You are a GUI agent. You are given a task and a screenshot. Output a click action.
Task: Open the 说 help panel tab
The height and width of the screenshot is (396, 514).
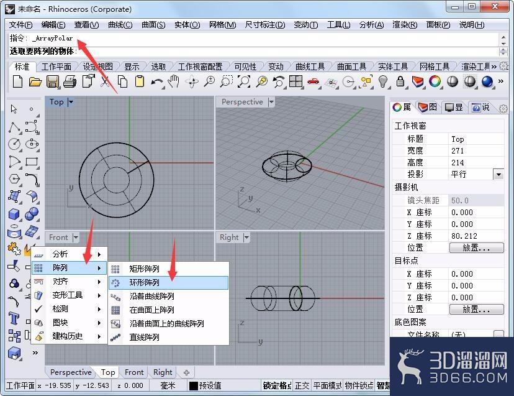click(480, 108)
